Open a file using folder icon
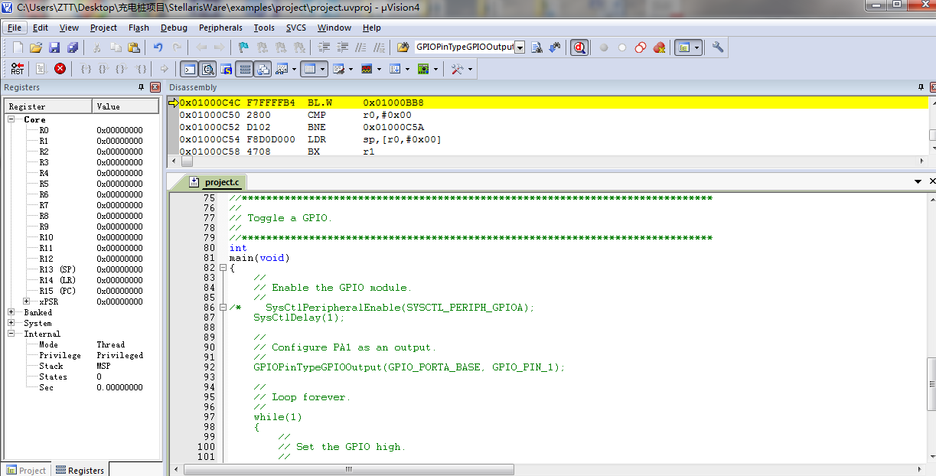936x476 pixels. [36, 47]
